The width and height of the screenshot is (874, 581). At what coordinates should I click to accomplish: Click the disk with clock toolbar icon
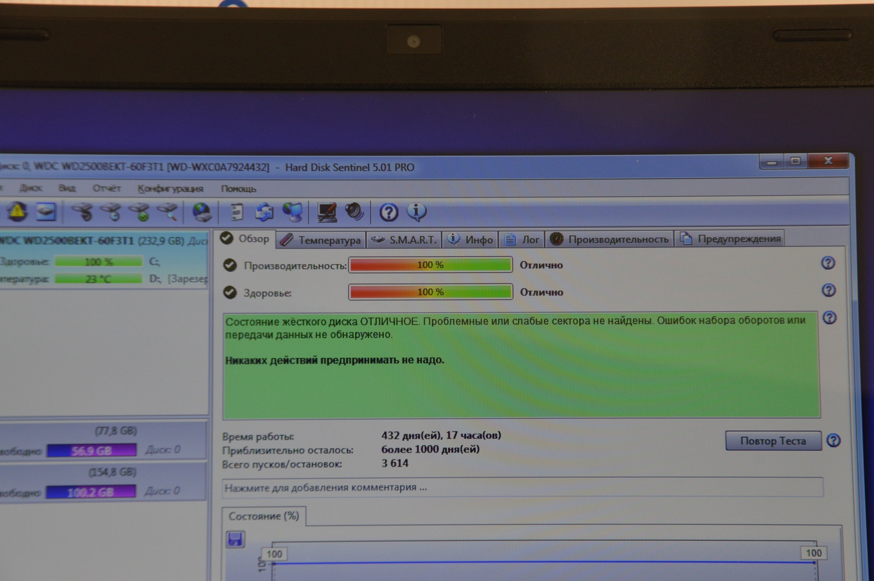point(111,212)
